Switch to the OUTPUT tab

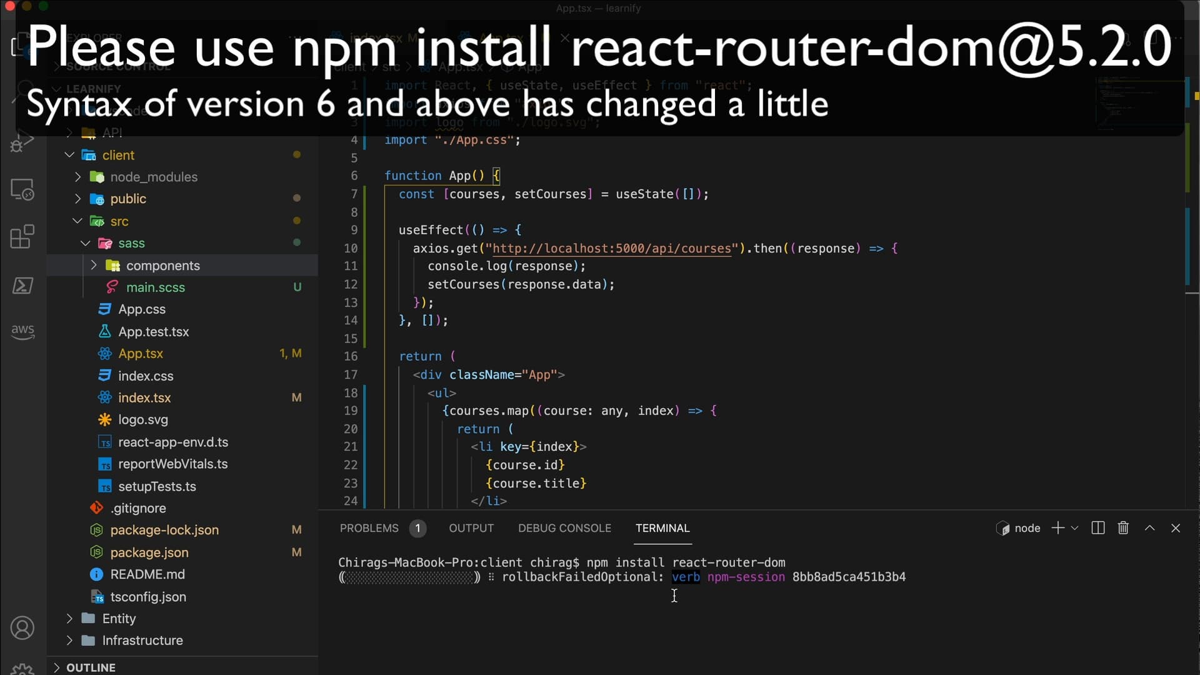pos(471,528)
